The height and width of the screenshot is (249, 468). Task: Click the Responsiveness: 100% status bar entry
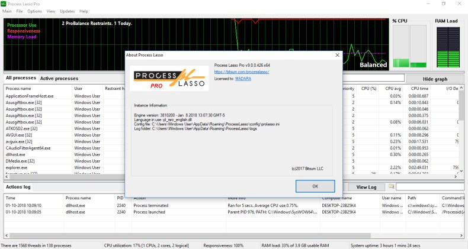point(223,245)
